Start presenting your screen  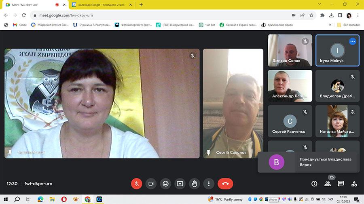[x=180, y=184]
